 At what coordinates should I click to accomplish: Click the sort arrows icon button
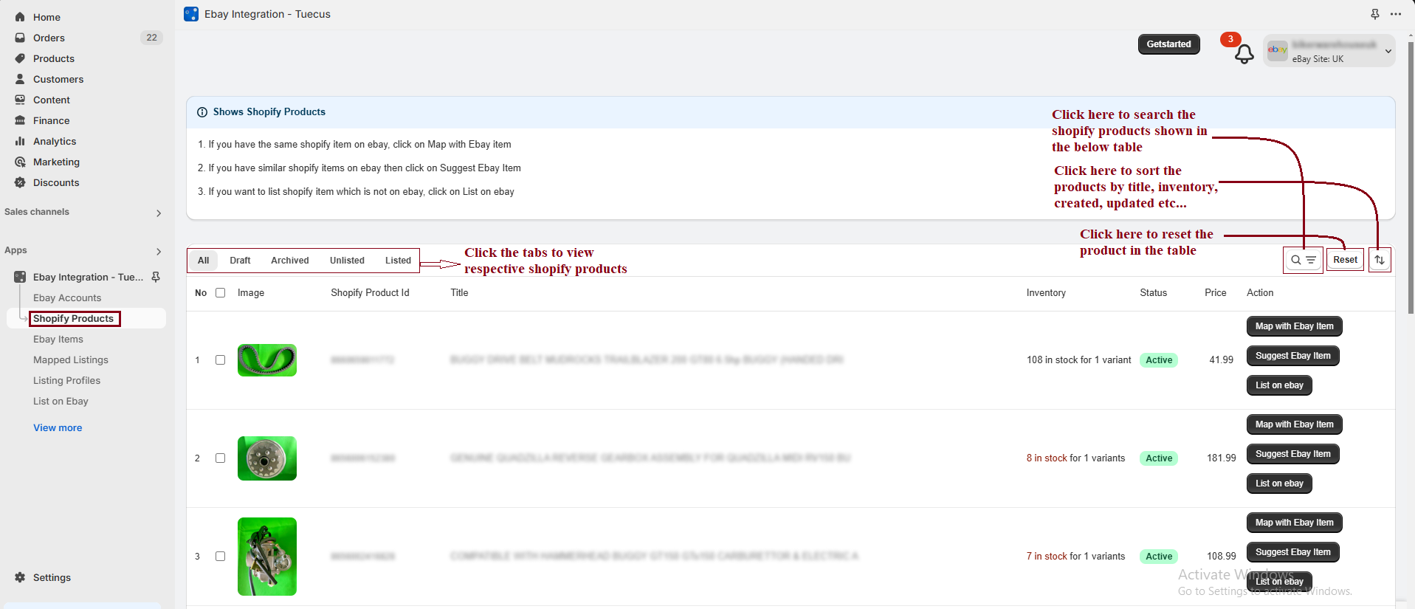[1380, 260]
